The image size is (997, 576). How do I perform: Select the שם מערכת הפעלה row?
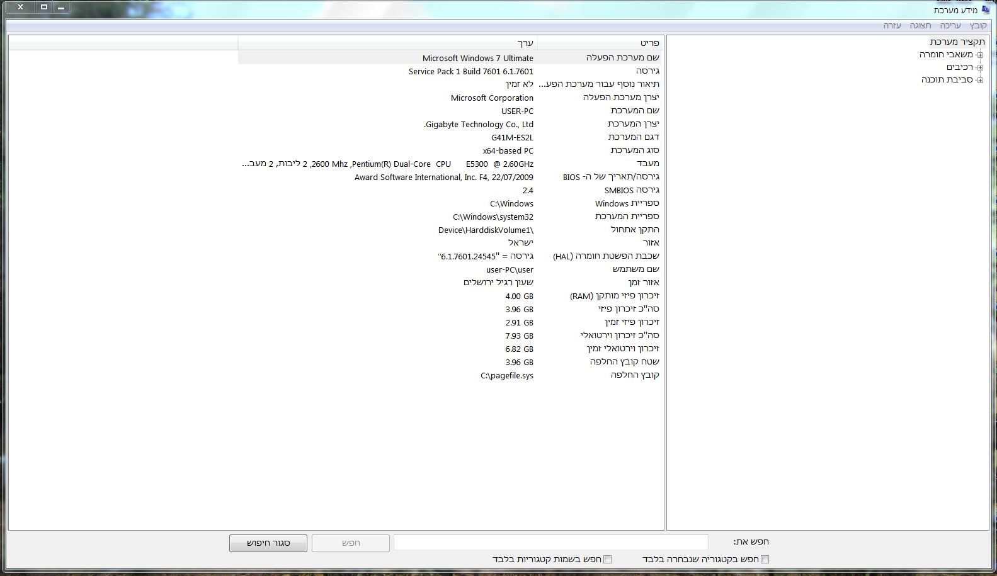click(451, 58)
